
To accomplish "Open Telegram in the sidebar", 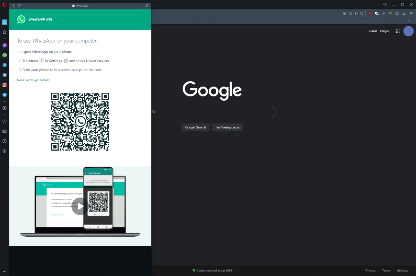I will tap(5, 65).
